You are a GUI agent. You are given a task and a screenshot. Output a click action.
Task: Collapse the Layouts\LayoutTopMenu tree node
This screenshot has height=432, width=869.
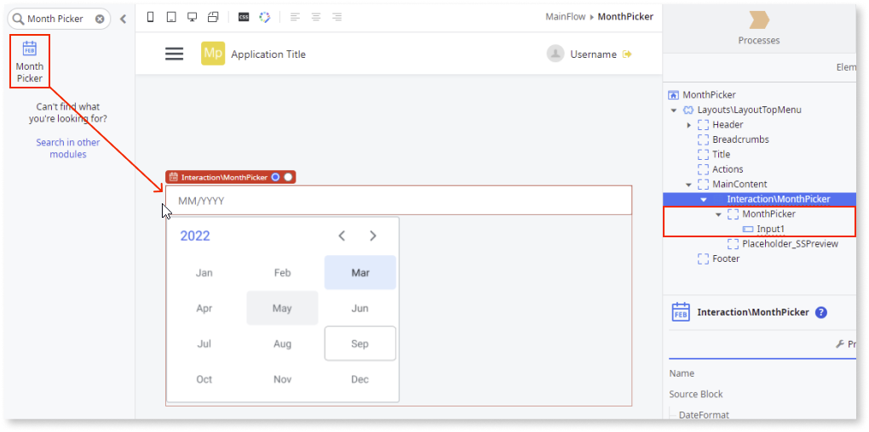point(674,110)
